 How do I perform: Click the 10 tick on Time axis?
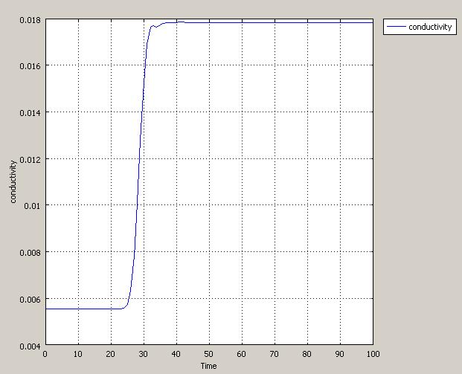coord(78,354)
